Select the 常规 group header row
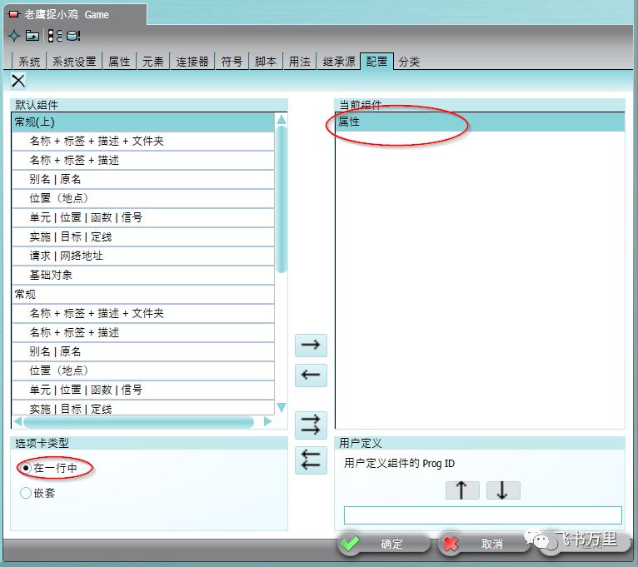Screen dimensions: 638x567 (143, 295)
